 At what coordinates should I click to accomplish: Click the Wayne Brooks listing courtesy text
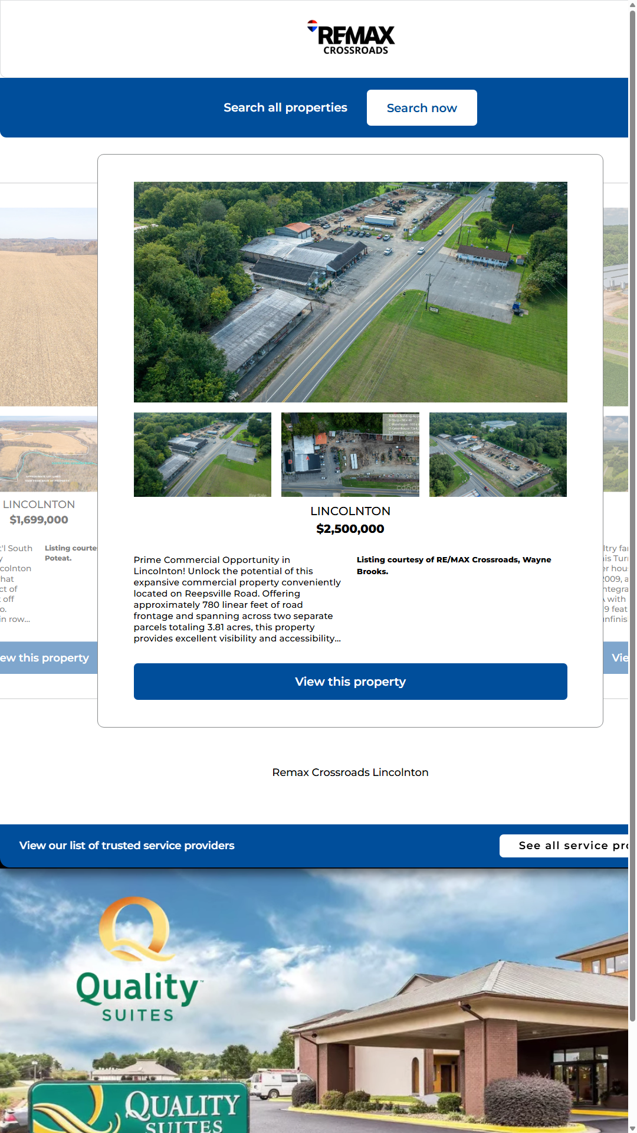pyautogui.click(x=454, y=565)
